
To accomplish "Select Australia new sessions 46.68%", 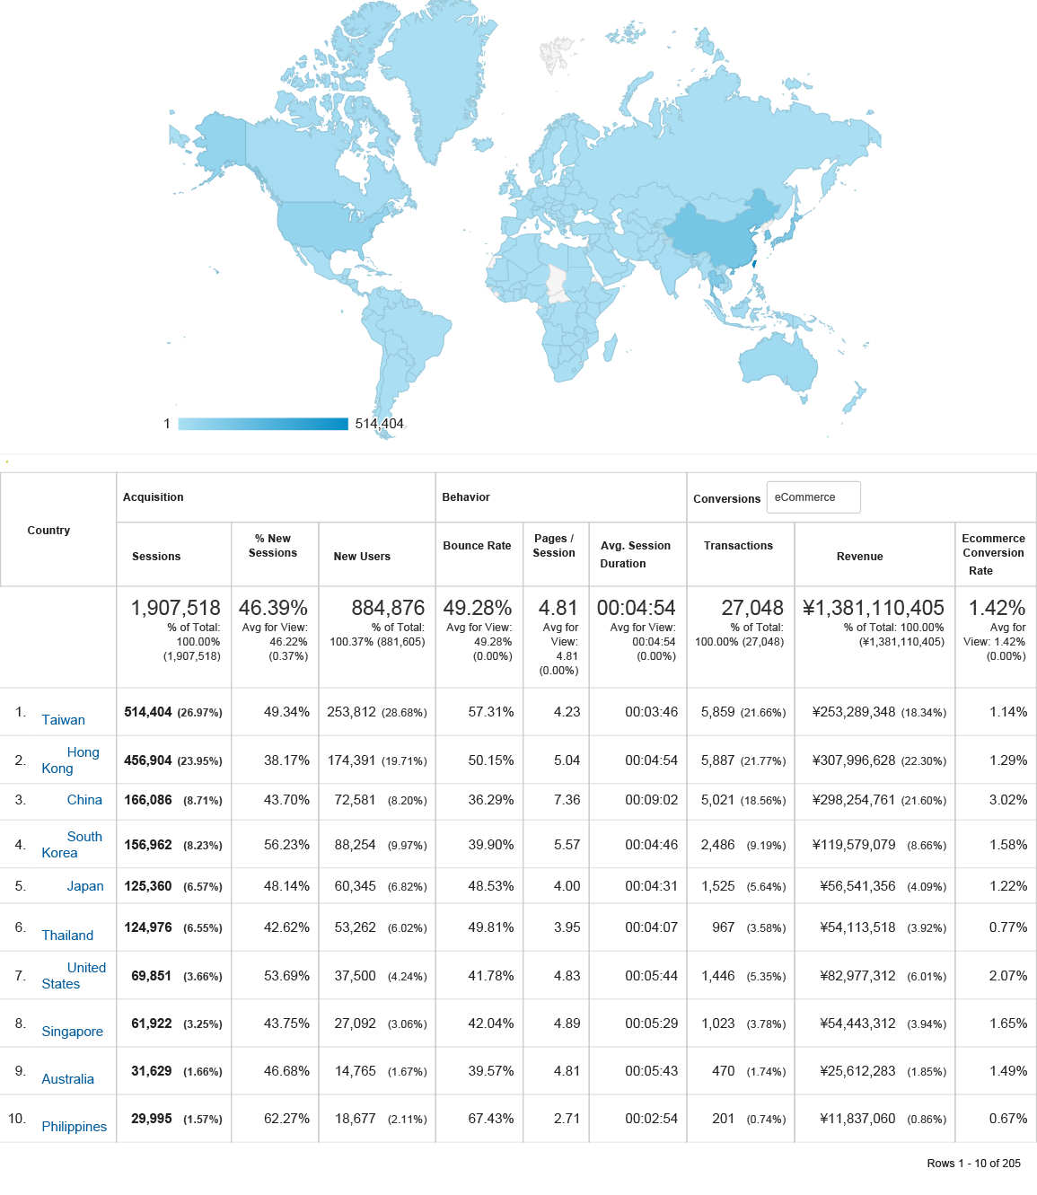I will pyautogui.click(x=286, y=1071).
